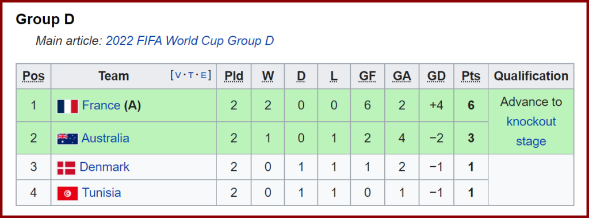Screen dimensions: 589x218
Task: Click the Australia flag icon
Action: 68,139
